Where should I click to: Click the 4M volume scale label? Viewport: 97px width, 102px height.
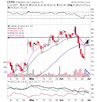[x=5, y=67]
